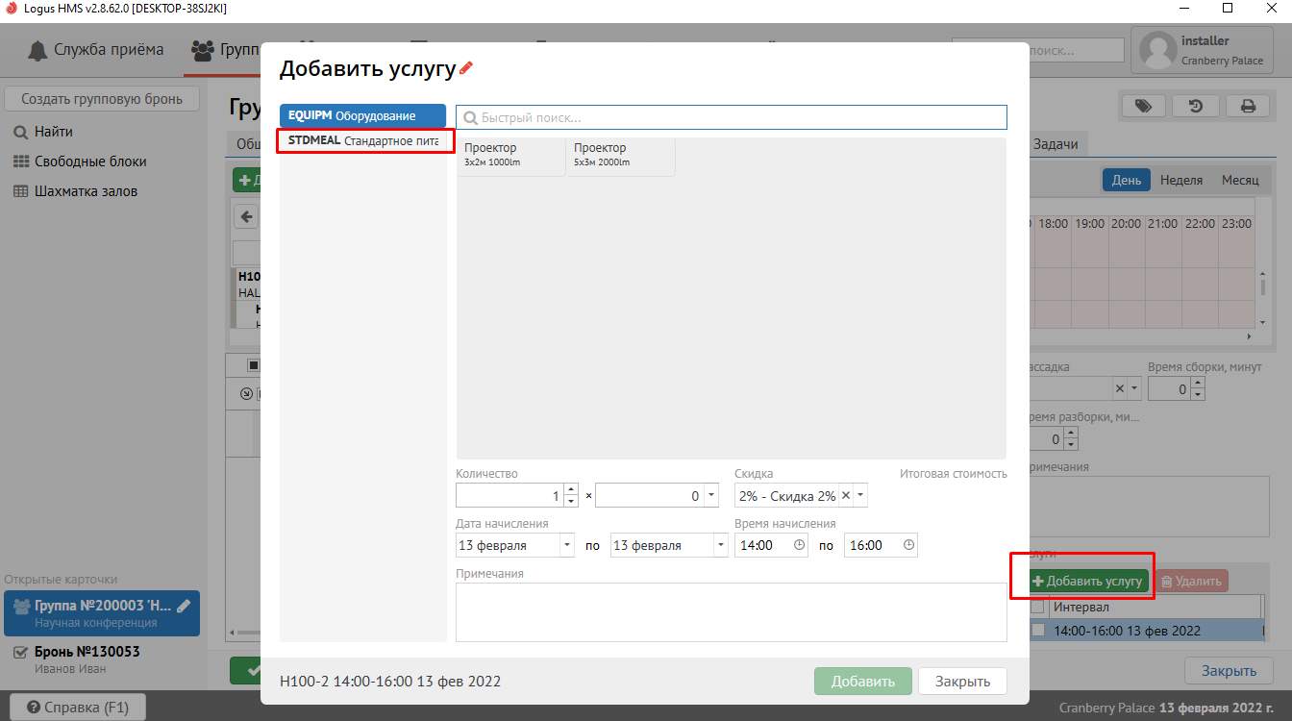Click the schedule scrollbar's up arrow
This screenshot has width=1292, height=721.
(1263, 274)
